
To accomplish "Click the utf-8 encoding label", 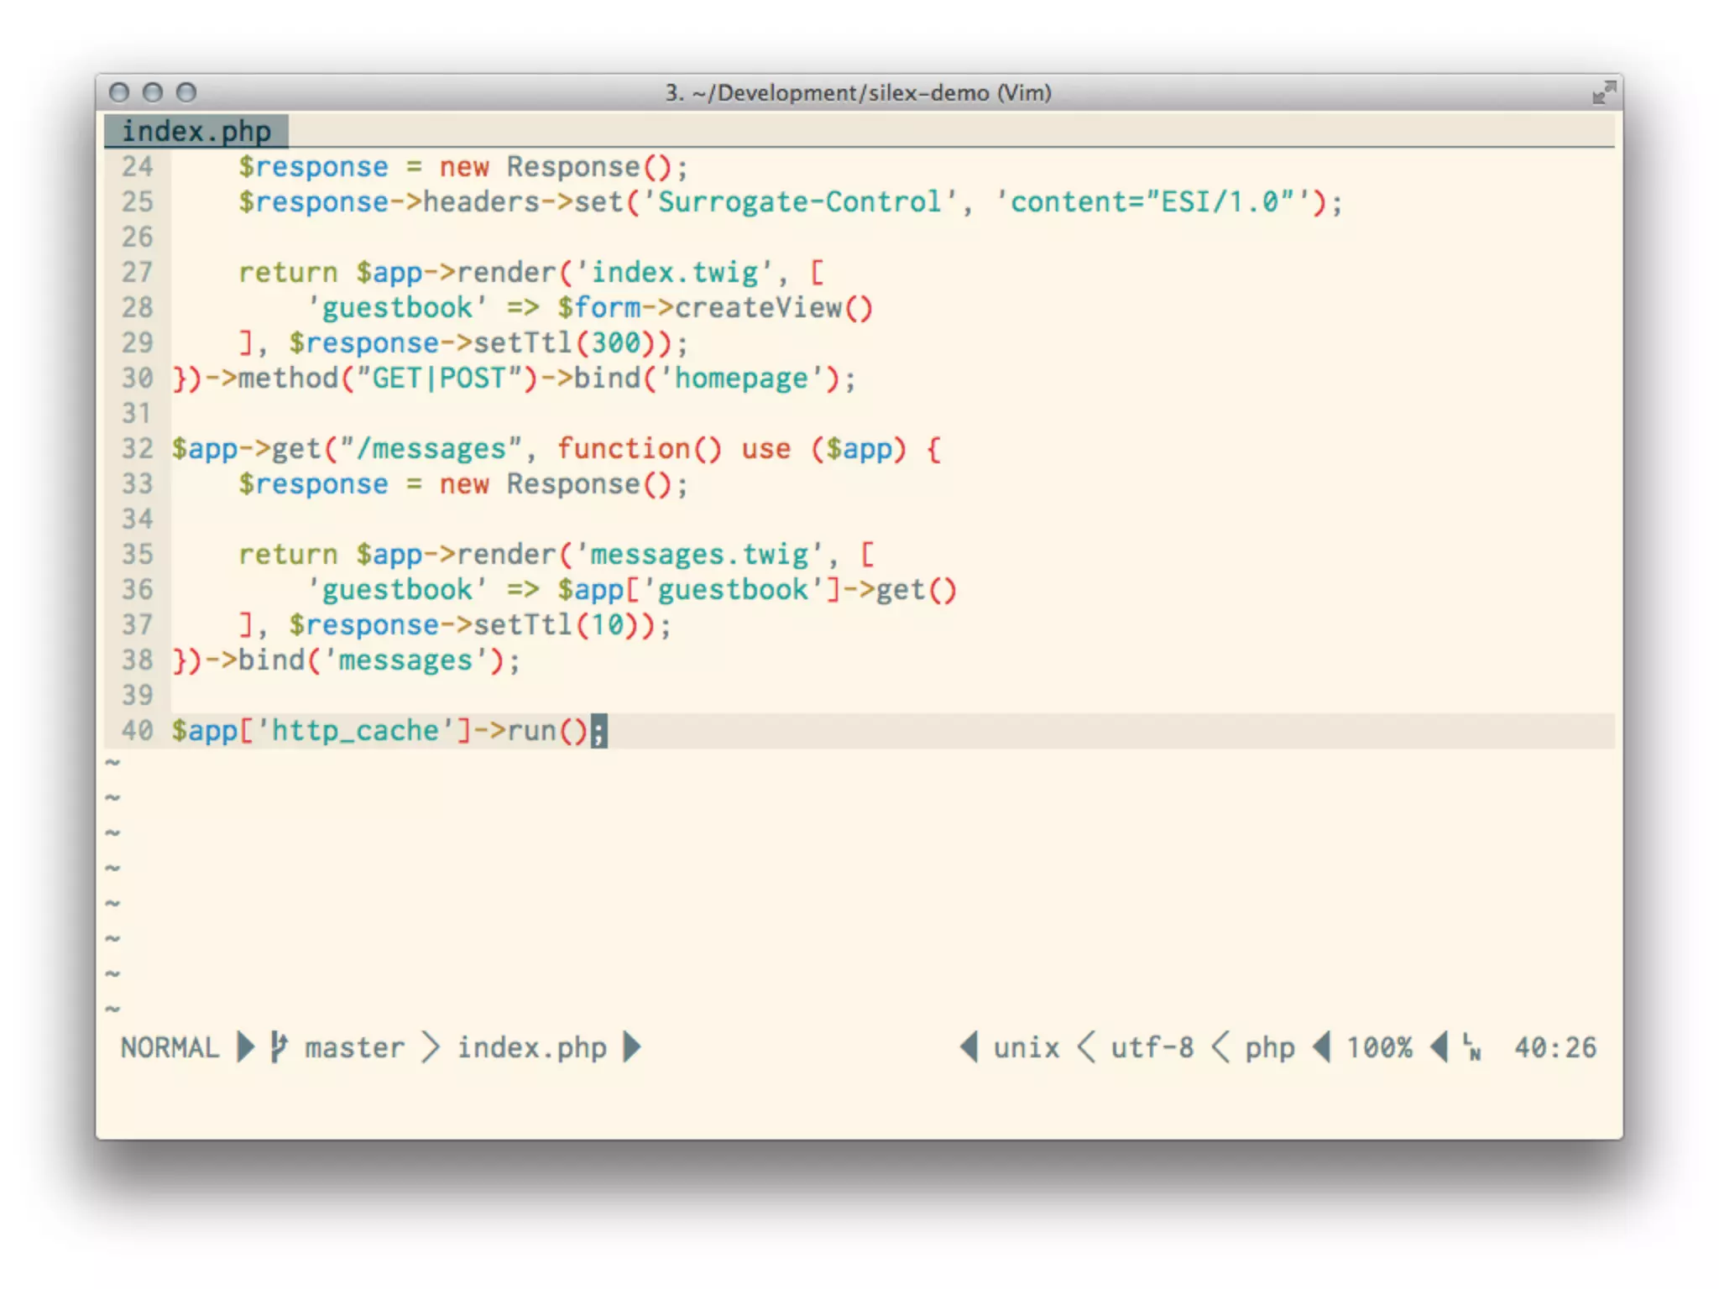I will (1152, 1047).
